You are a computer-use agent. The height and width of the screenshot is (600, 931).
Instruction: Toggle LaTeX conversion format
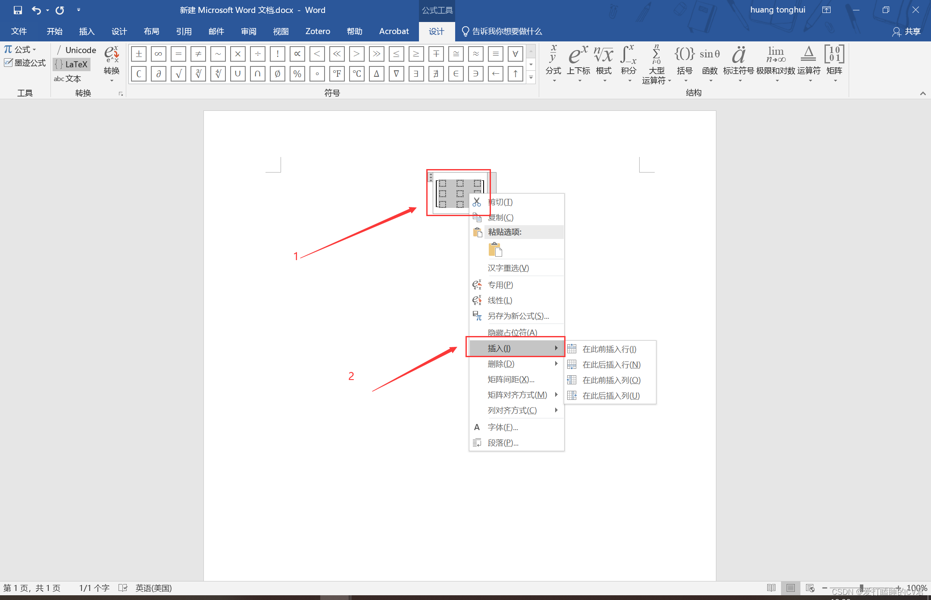pos(72,64)
